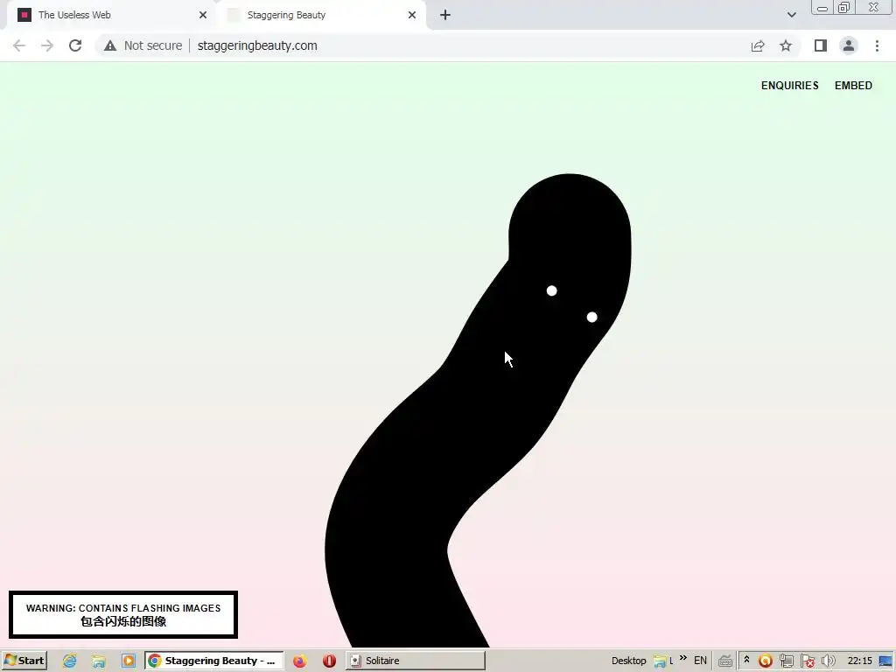Viewport: 896px width, 672px height.
Task: Select Staggering Beauty Chrome taskbar button
Action: click(213, 661)
